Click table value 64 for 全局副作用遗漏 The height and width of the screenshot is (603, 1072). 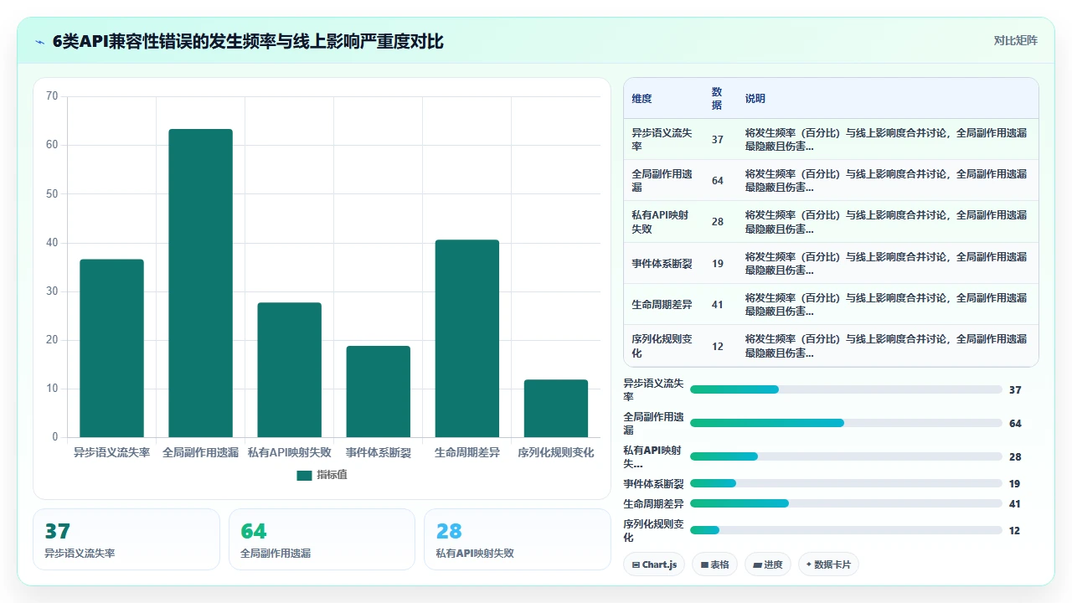(x=718, y=181)
